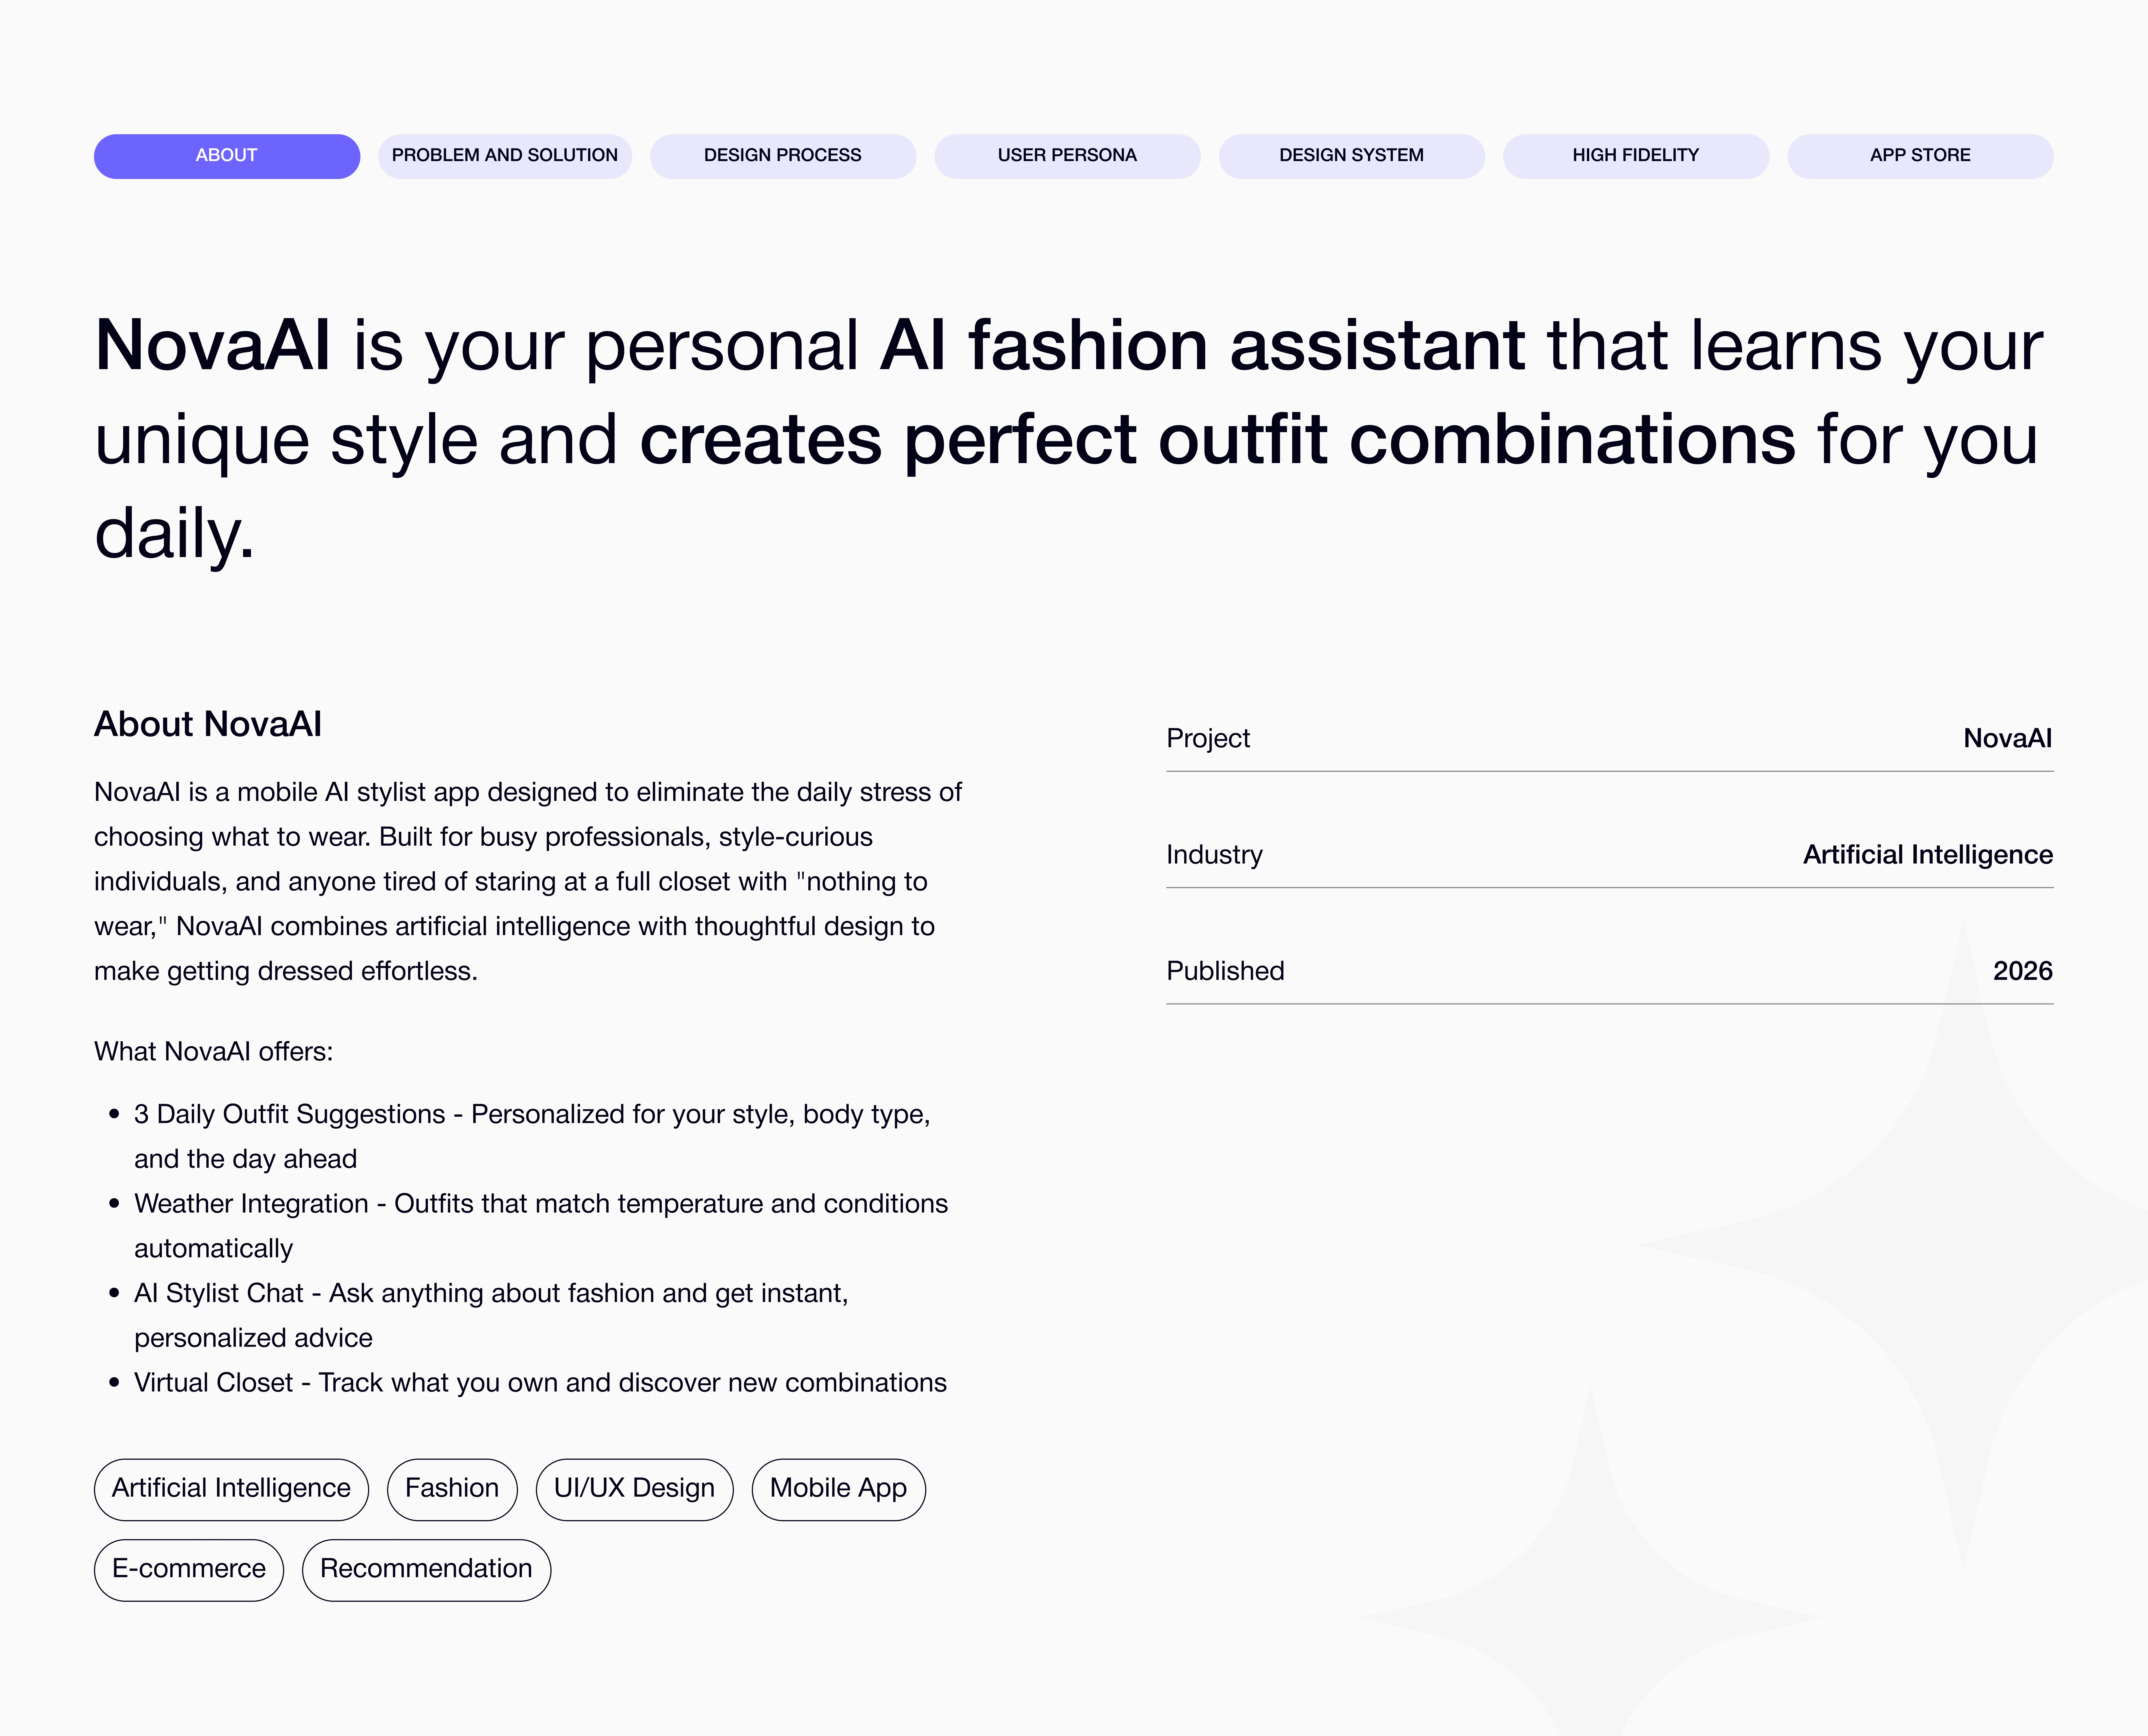The width and height of the screenshot is (2148, 1736).
Task: Switch to Problem and Solution tab
Action: (x=505, y=156)
